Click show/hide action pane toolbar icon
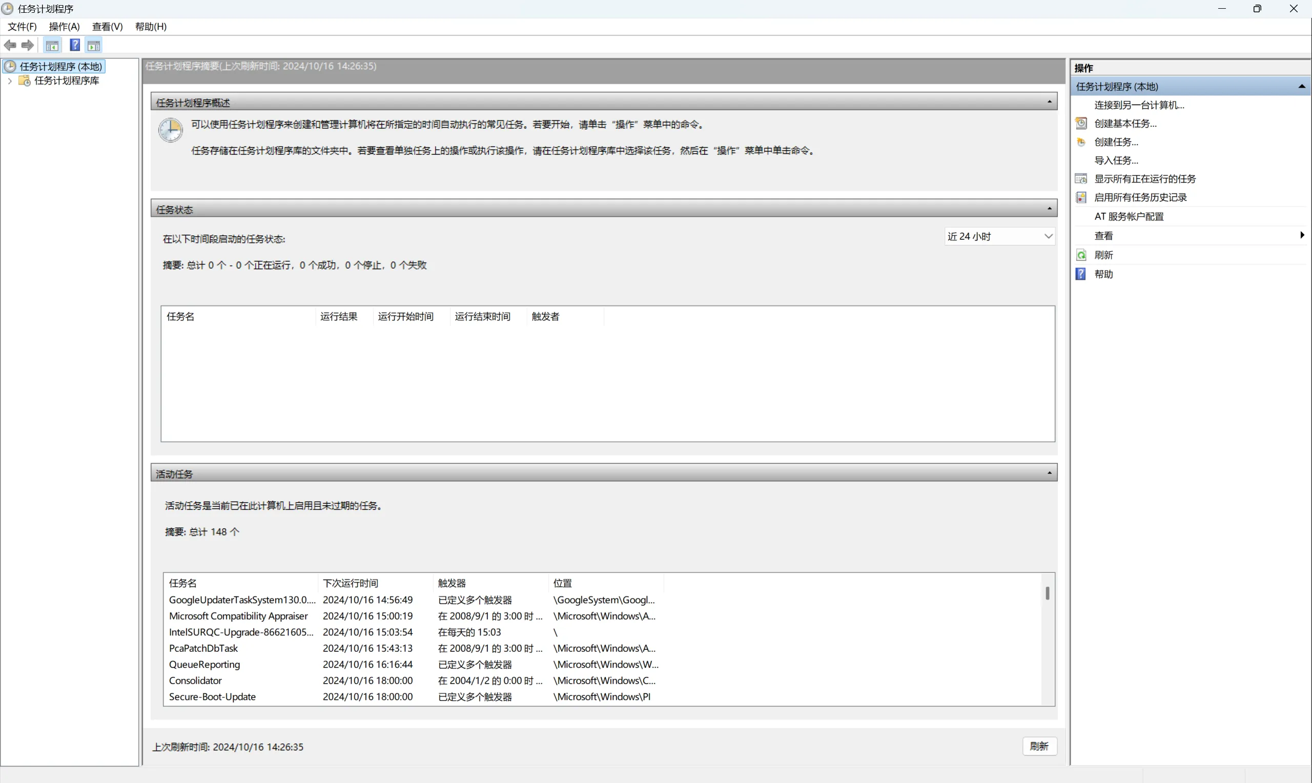Image resolution: width=1312 pixels, height=783 pixels. click(94, 46)
